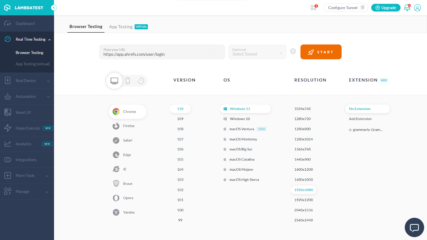The width and height of the screenshot is (427, 240).
Task: Open the Analytics section from sidebar
Action: (23, 144)
